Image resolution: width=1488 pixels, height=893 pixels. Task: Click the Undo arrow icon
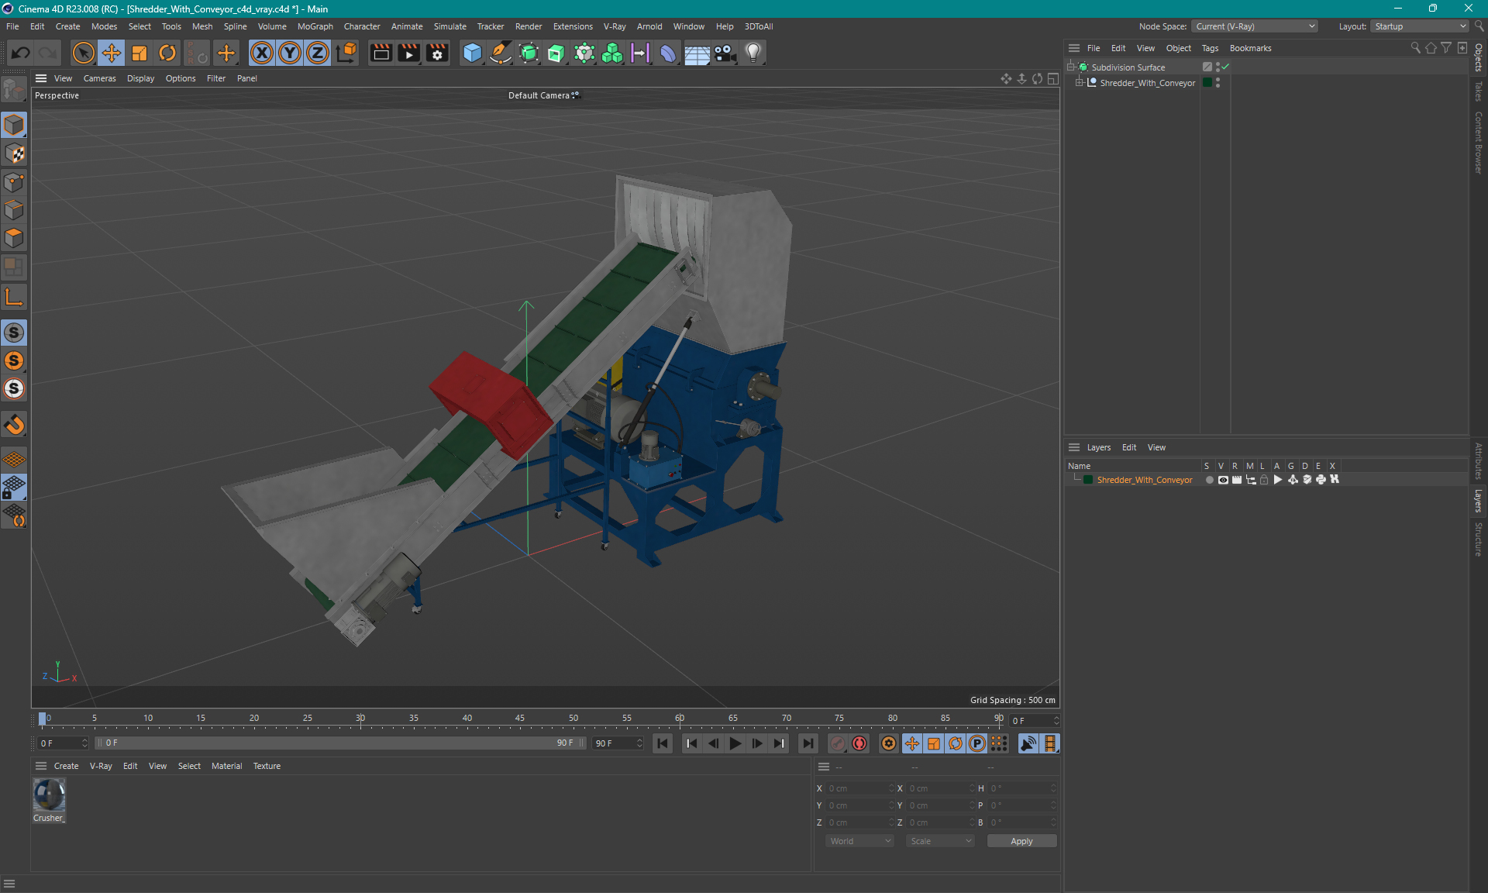[x=21, y=53]
